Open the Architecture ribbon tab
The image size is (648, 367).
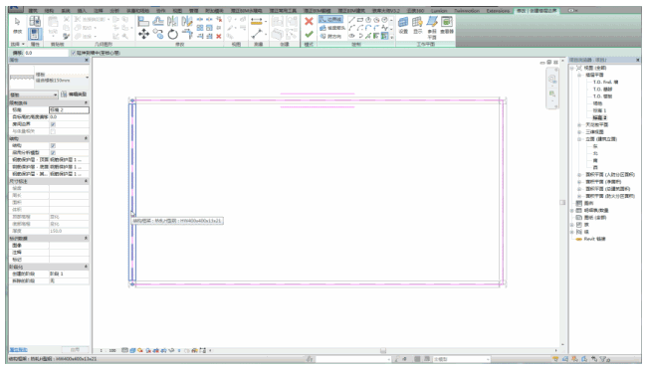(33, 10)
